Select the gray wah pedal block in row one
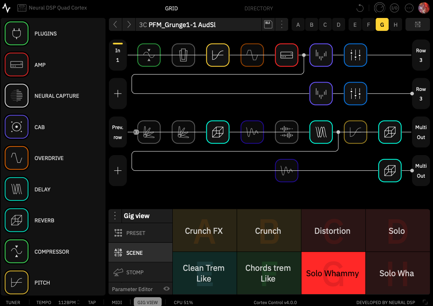Image resolution: width=433 pixels, height=306 pixels. point(183,55)
